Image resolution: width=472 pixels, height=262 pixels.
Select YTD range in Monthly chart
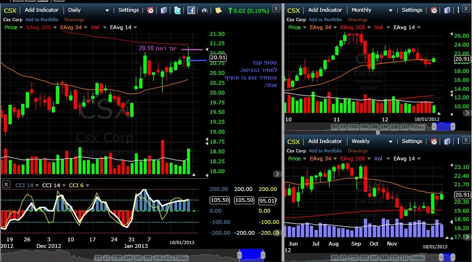click(353, 127)
